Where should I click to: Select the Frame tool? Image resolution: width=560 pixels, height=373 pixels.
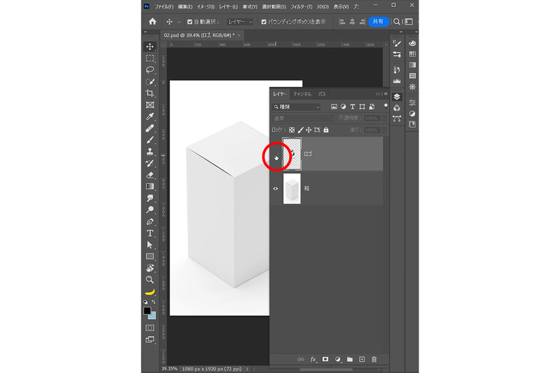coord(150,105)
